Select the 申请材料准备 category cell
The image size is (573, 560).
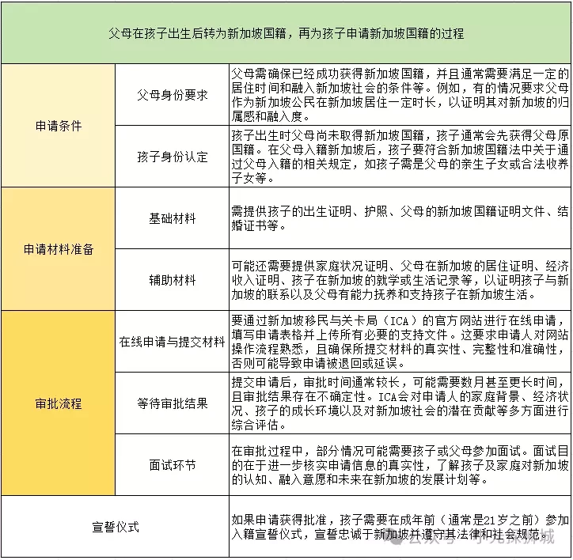[59, 249]
